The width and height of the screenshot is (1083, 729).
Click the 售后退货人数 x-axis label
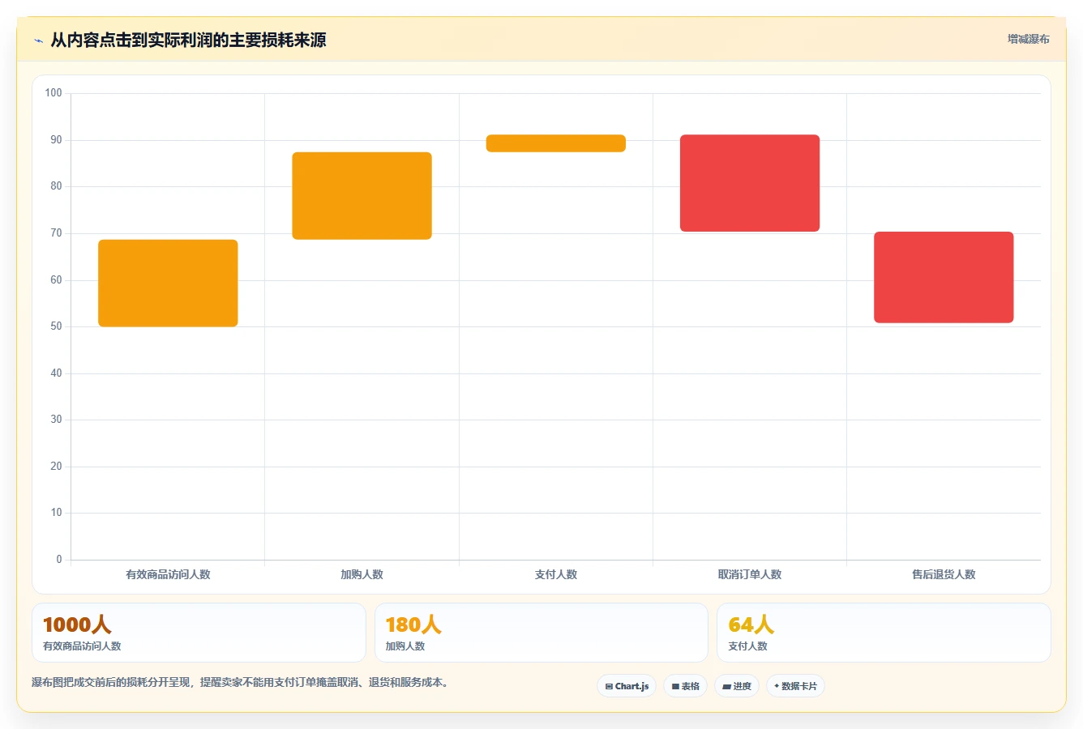944,574
